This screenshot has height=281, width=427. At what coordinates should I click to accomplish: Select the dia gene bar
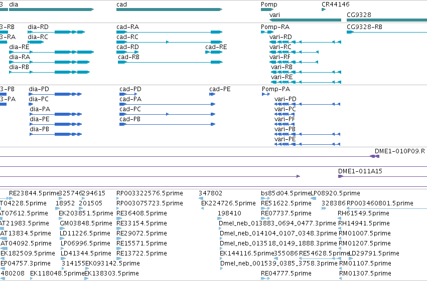point(52,10)
